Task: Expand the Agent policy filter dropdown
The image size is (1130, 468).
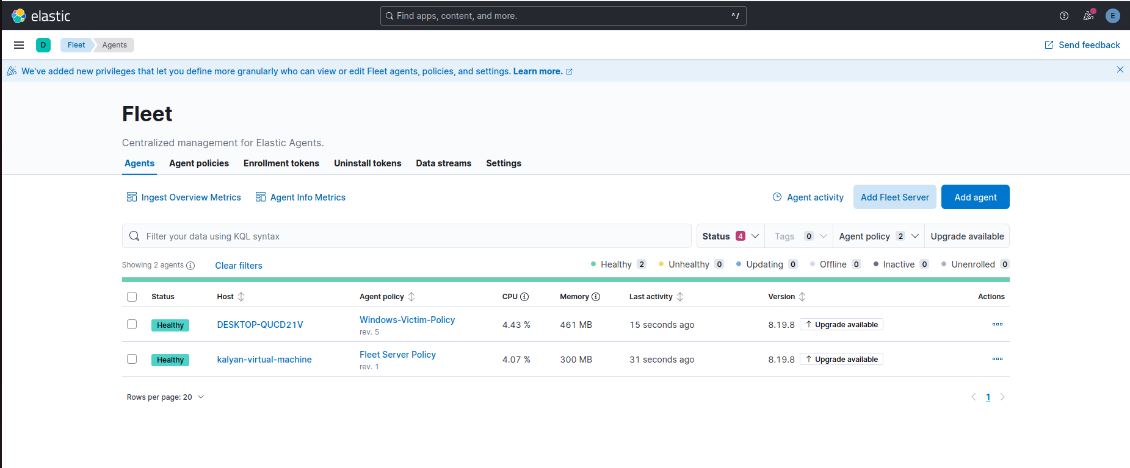Action: coord(878,236)
